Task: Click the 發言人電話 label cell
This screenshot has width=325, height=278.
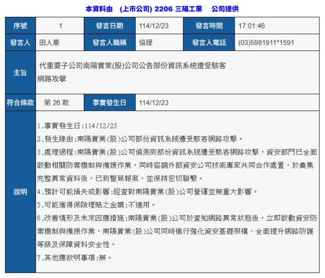Action: pyautogui.click(x=209, y=43)
